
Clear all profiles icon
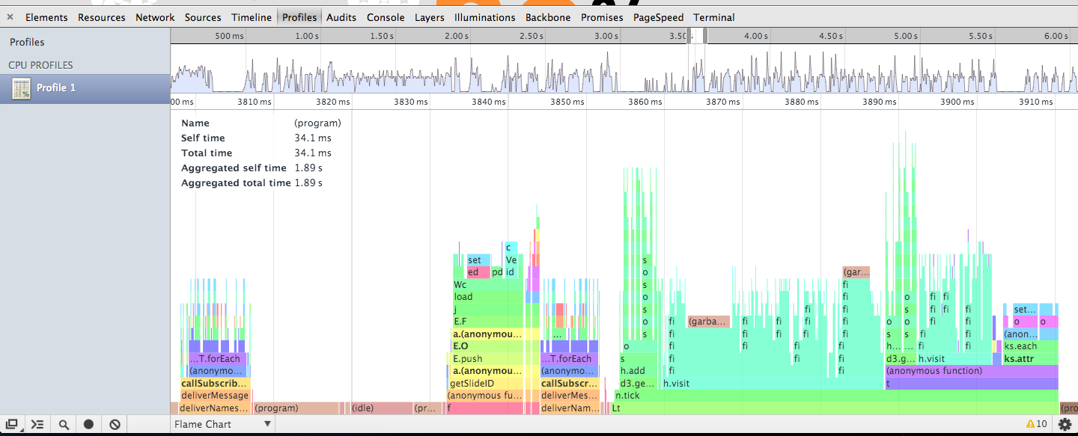point(115,424)
